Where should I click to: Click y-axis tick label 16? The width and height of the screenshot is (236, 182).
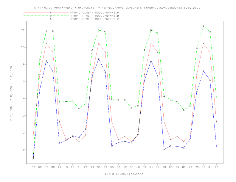point(23,81)
